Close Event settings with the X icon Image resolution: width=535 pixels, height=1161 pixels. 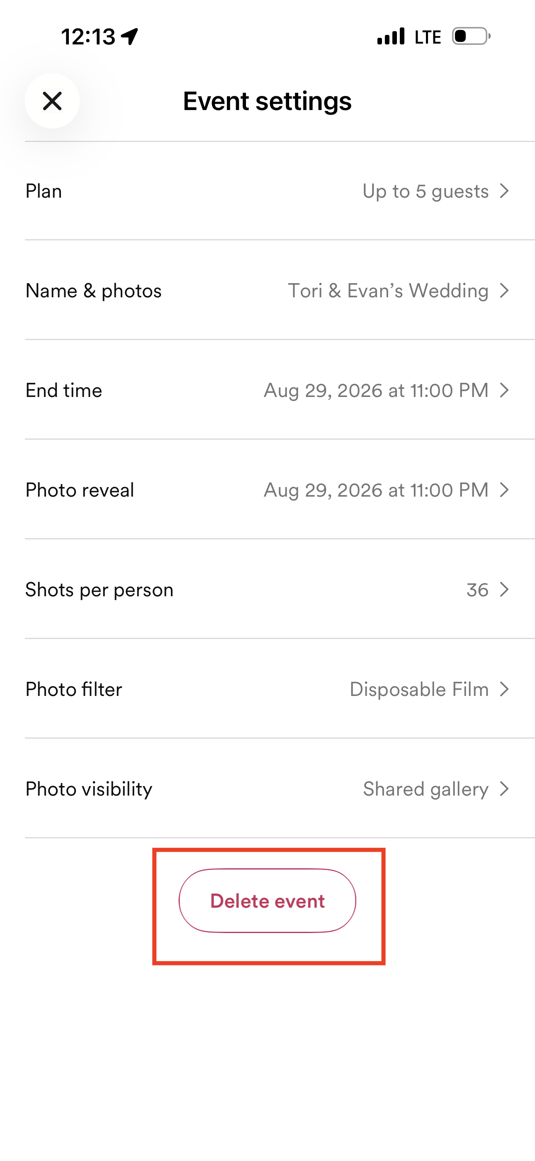tap(52, 101)
